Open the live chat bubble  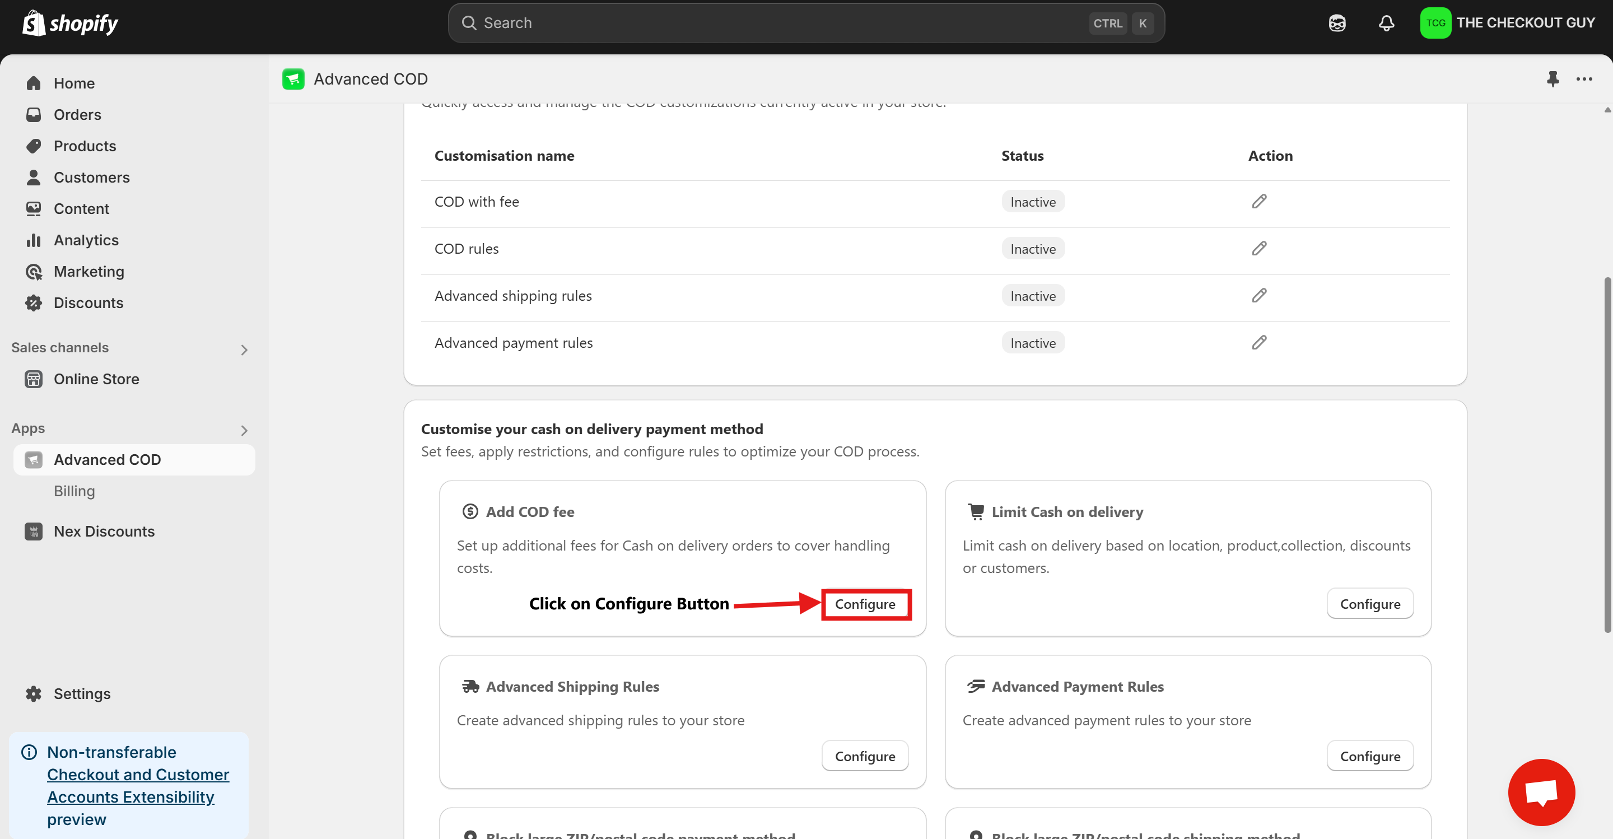pyautogui.click(x=1541, y=791)
